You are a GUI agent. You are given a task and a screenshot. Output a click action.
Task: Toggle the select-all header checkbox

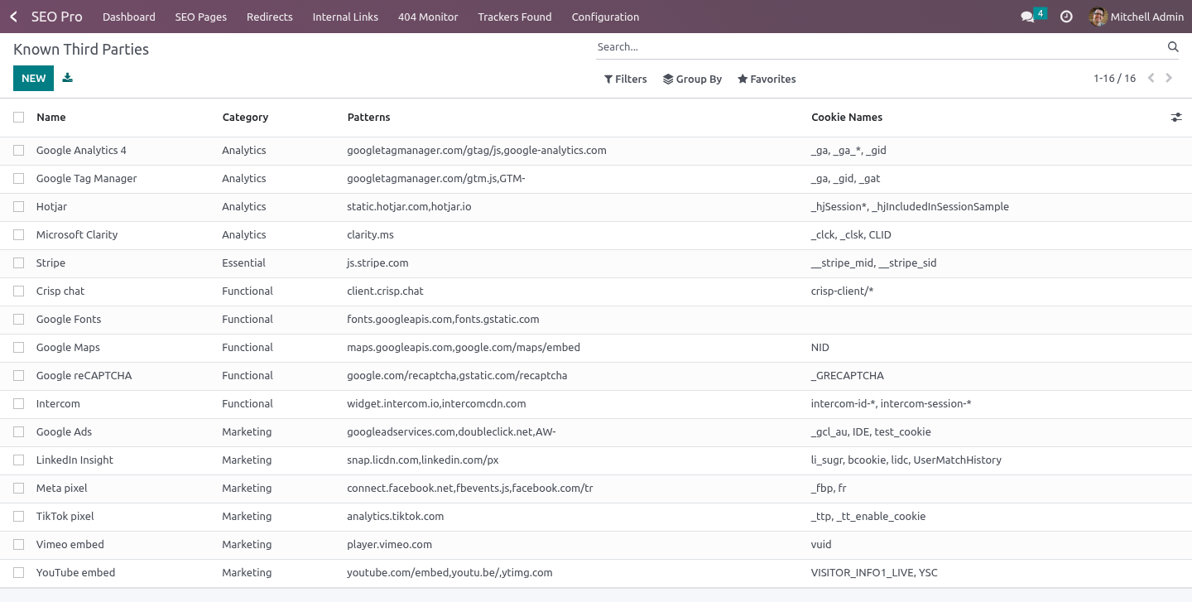19,118
